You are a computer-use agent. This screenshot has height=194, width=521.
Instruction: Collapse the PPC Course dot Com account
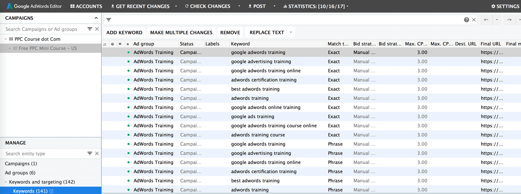point(6,39)
